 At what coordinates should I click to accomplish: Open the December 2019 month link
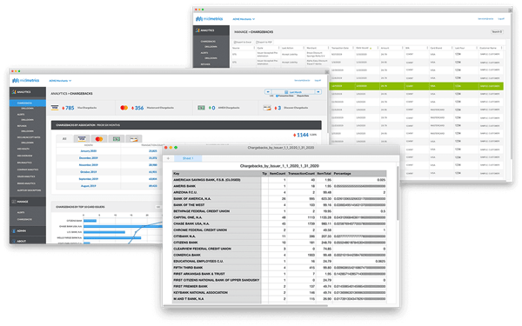[x=89, y=158]
